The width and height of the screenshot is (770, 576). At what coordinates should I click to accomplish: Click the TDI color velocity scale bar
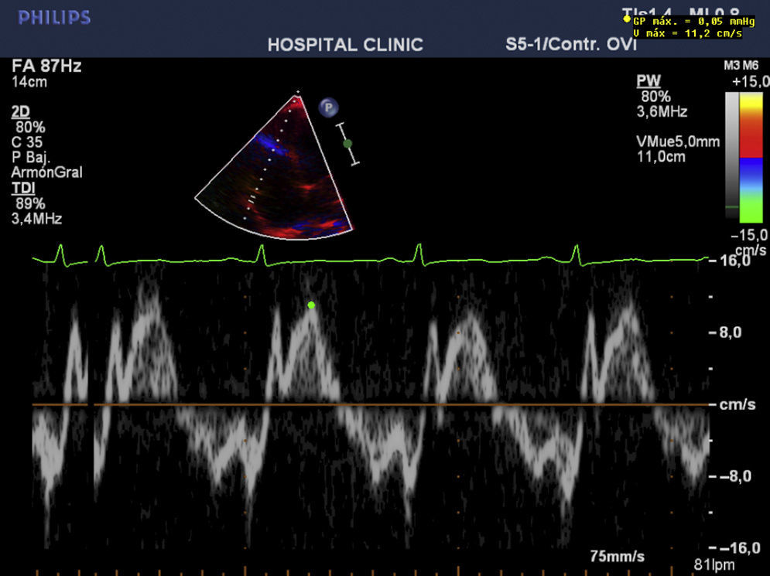[x=751, y=156]
